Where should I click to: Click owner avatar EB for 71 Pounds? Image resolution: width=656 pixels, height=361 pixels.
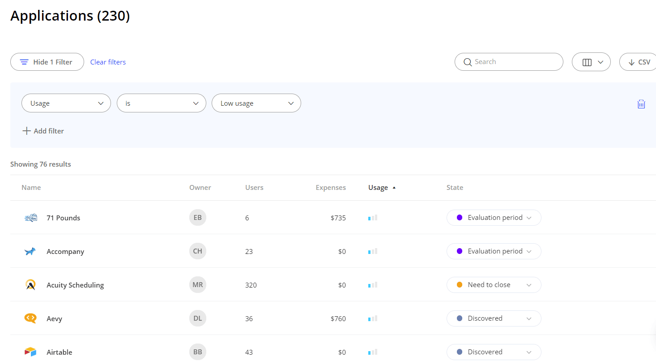[x=197, y=218]
